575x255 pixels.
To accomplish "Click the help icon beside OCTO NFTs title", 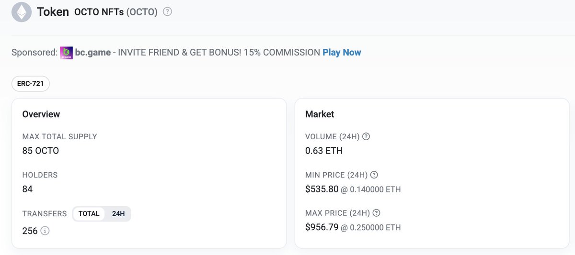I will click(x=167, y=12).
